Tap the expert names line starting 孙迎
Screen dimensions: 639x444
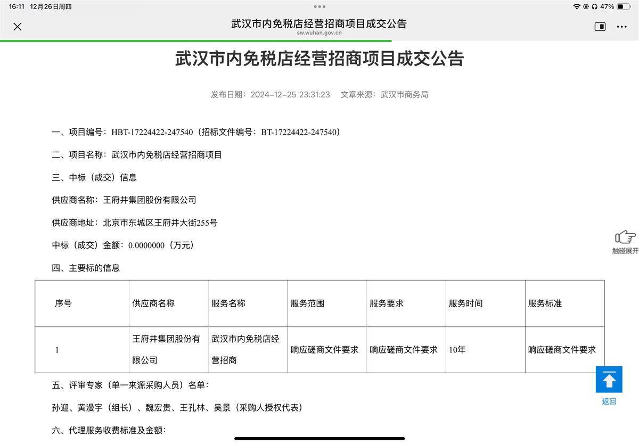click(x=177, y=408)
